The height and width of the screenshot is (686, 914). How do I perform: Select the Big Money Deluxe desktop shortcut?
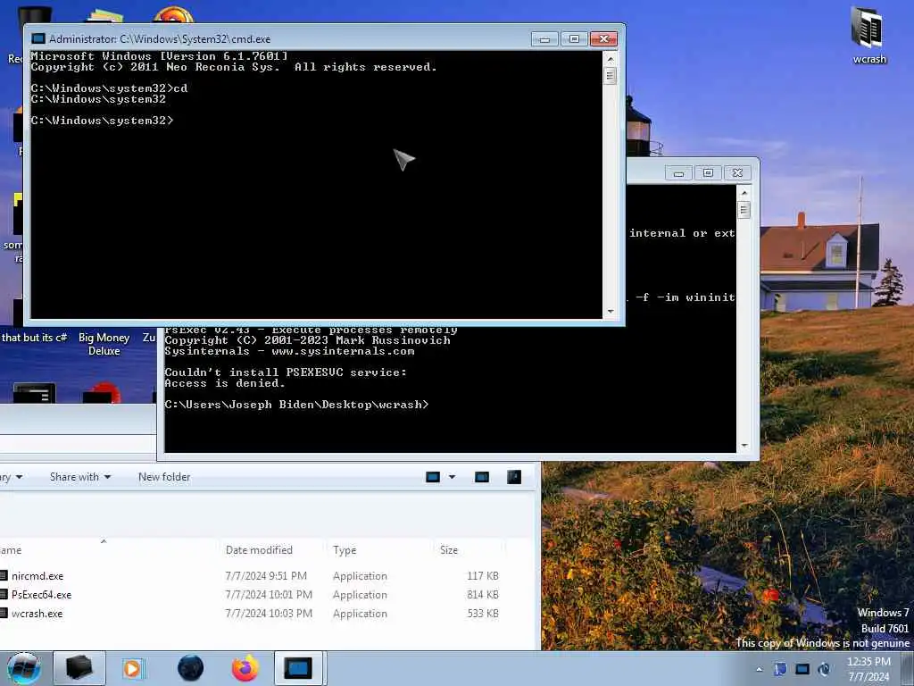(104, 344)
